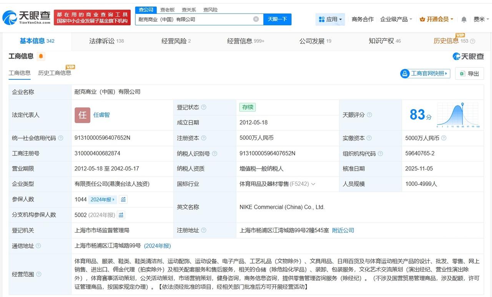Select the 查公司 search tab
Screen dimensions: 492x297
click(146, 10)
